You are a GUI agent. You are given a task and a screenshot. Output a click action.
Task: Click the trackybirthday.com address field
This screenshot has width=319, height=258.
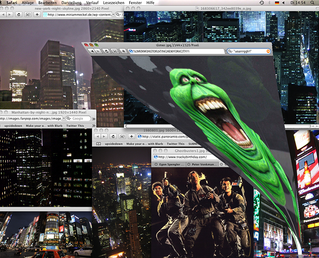click(194, 157)
